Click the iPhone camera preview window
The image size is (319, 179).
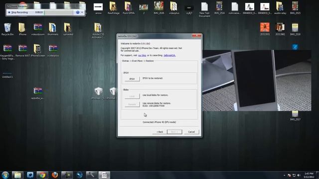257,81
